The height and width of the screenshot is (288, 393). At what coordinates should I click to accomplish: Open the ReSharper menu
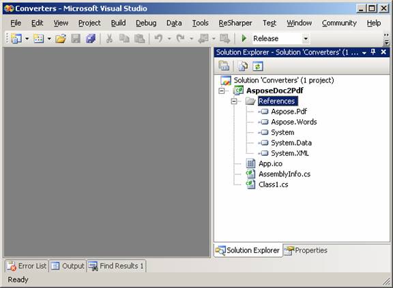click(x=235, y=23)
